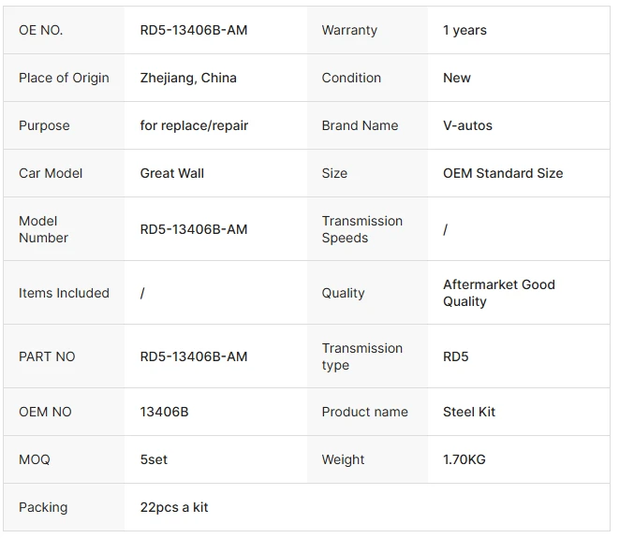Select the Transmission type value RD5
619x538 pixels.
[x=455, y=356]
